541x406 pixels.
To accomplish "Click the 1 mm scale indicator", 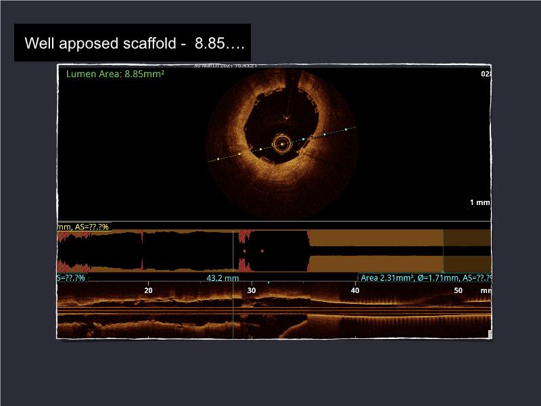I will click(x=479, y=202).
